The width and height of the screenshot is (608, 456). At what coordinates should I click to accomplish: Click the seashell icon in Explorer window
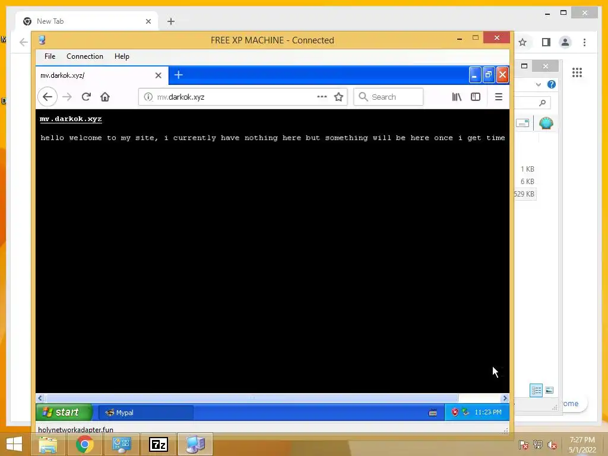tap(546, 123)
